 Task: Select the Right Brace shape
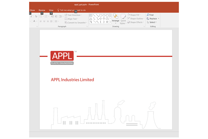[104, 22]
